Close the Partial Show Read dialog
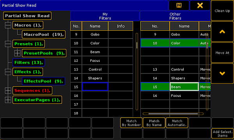 pos(200,5)
